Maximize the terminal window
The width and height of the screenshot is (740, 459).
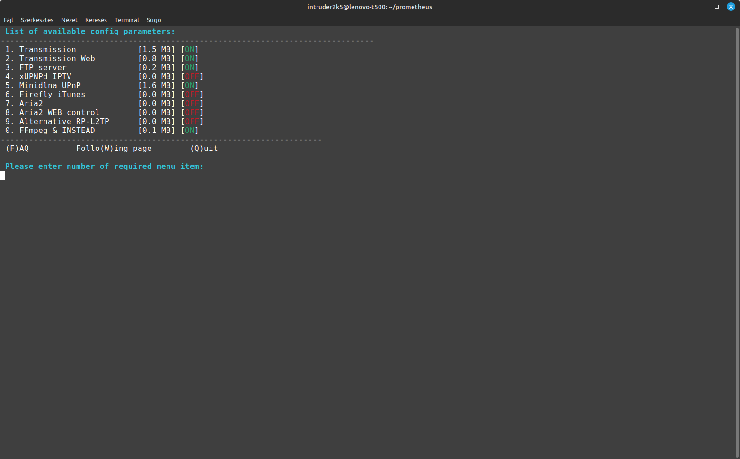point(717,7)
